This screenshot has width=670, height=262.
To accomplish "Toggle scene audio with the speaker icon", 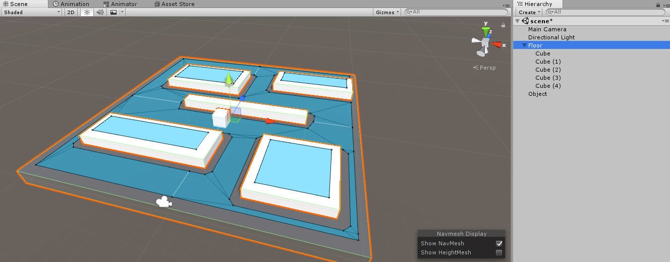I will 100,12.
